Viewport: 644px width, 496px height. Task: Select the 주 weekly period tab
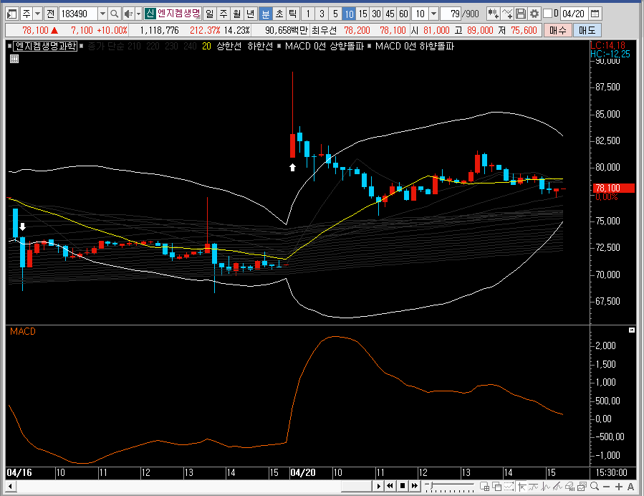pos(224,14)
